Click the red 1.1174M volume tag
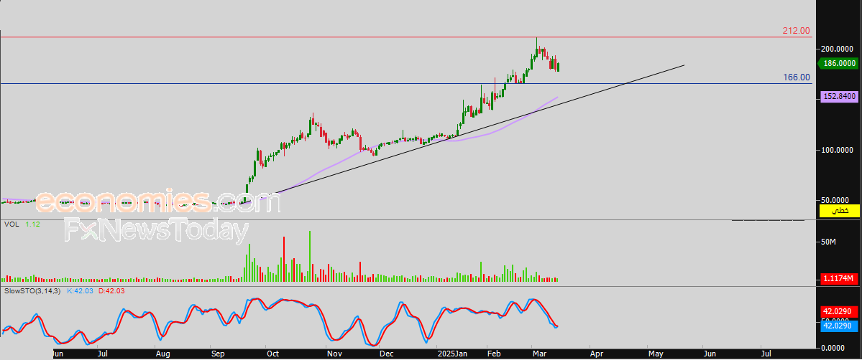The image size is (862, 360). click(840, 279)
